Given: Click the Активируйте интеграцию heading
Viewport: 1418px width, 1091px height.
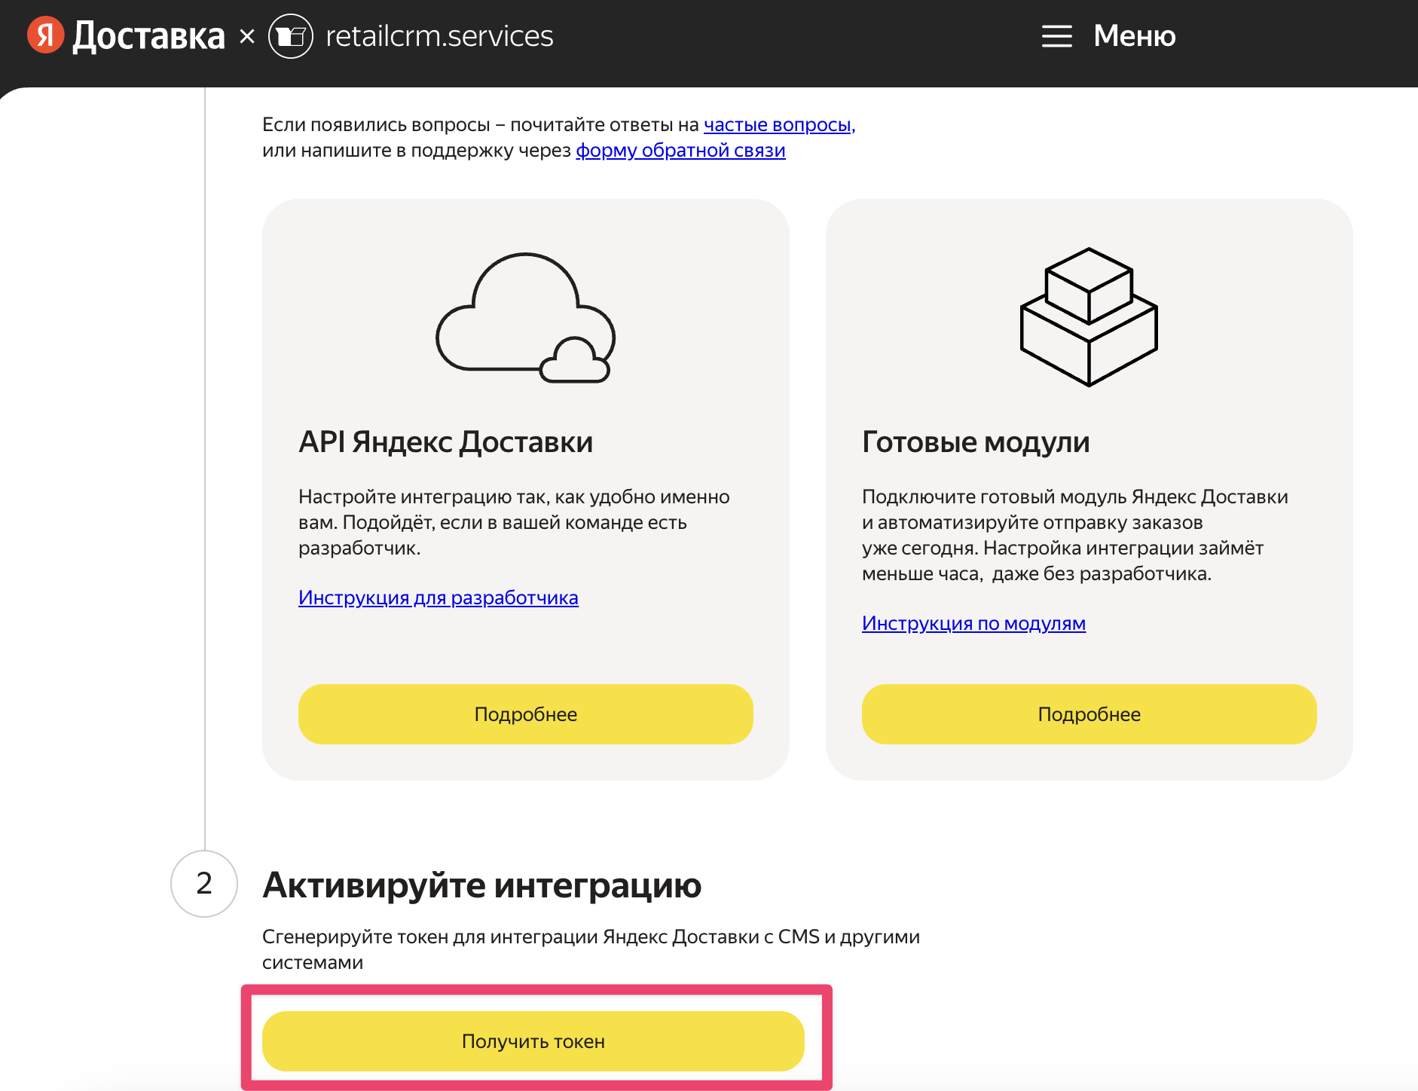Looking at the screenshot, I should click(x=481, y=885).
